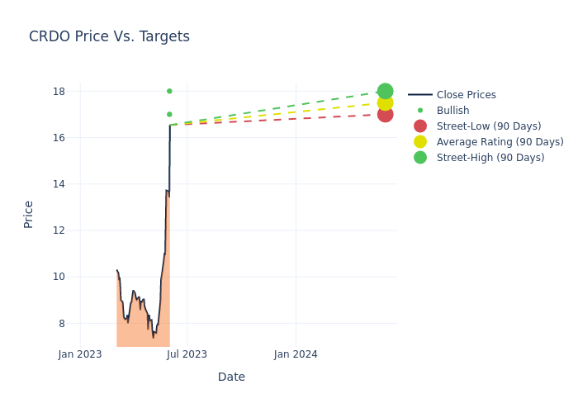Hide the Average Rating (90 Days) series

[x=500, y=142]
